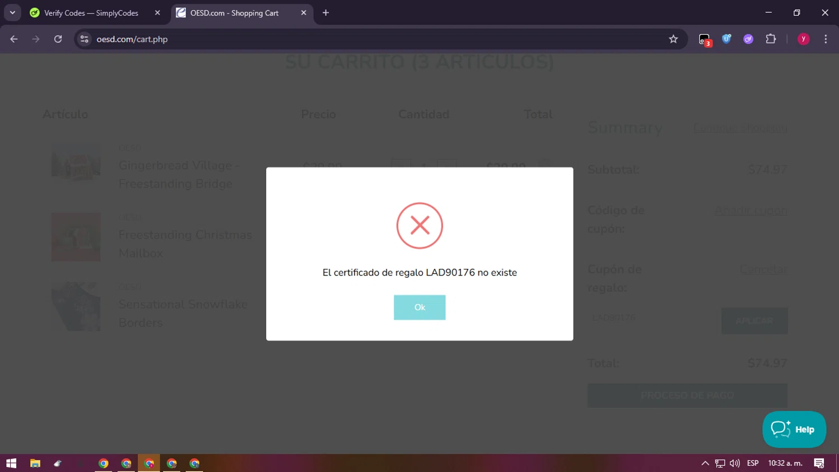The height and width of the screenshot is (472, 839).
Task: Open the blue shield extension
Action: pos(727,39)
